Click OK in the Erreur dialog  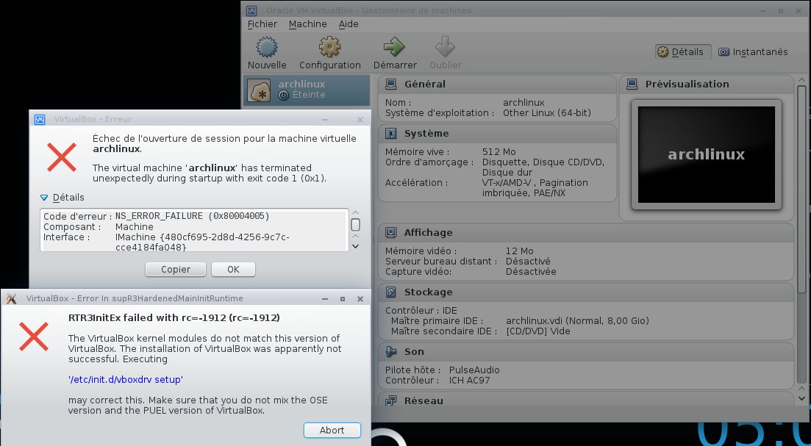pyautogui.click(x=233, y=269)
